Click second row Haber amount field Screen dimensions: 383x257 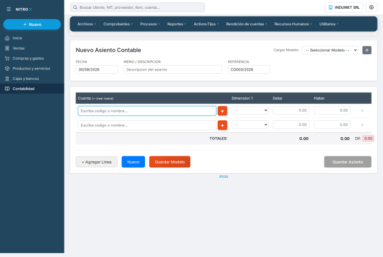tap(332, 125)
